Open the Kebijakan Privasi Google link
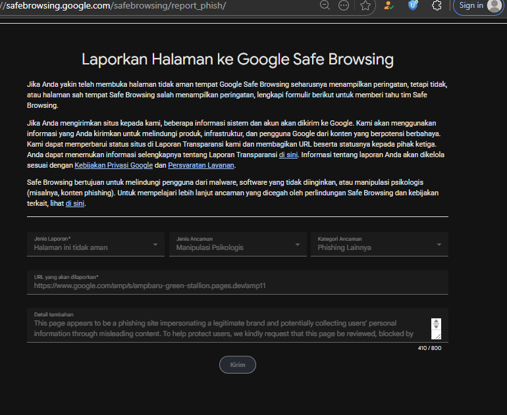The image size is (507, 415). tap(113, 165)
